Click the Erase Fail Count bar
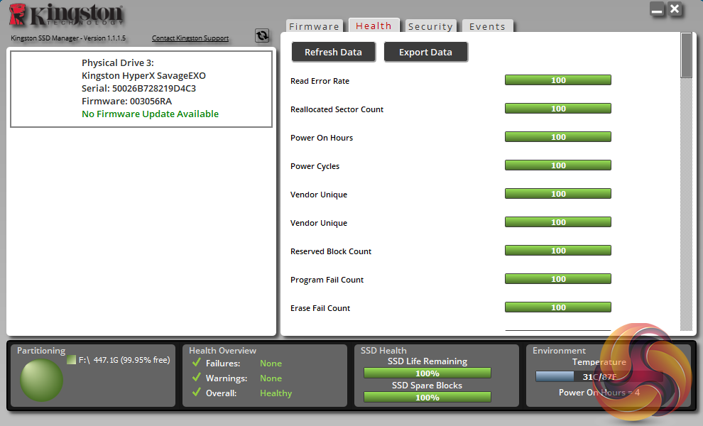 (557, 307)
